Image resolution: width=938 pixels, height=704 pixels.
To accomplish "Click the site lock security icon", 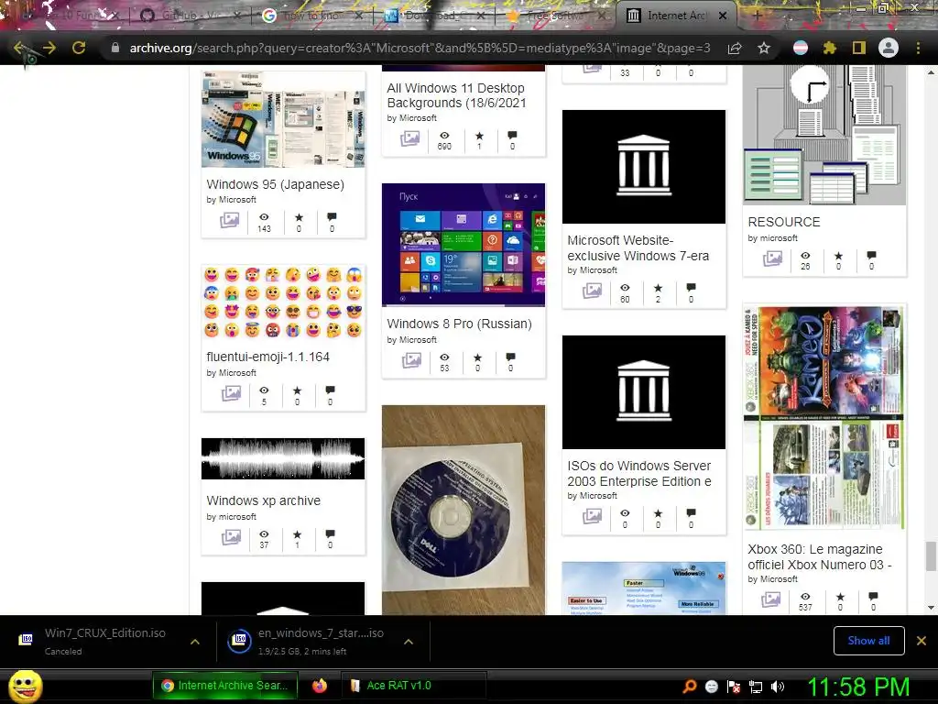I will pyautogui.click(x=115, y=48).
